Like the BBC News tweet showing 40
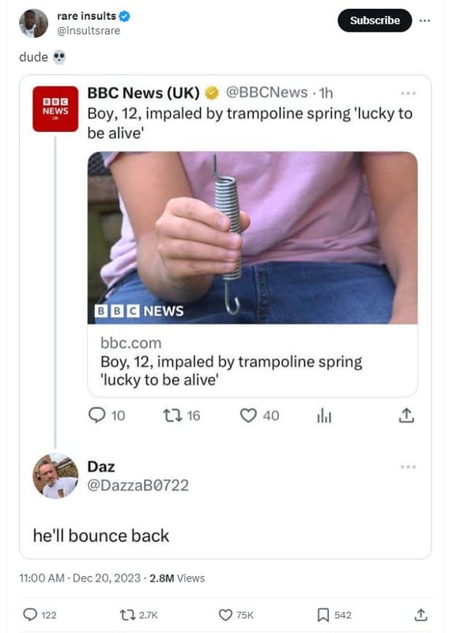The height and width of the screenshot is (633, 456). [x=250, y=415]
